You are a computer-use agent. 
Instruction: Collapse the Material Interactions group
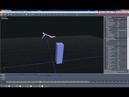(106, 46)
